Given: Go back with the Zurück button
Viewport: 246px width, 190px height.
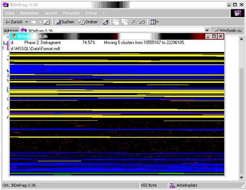Looking at the screenshot, I should click(x=14, y=22).
